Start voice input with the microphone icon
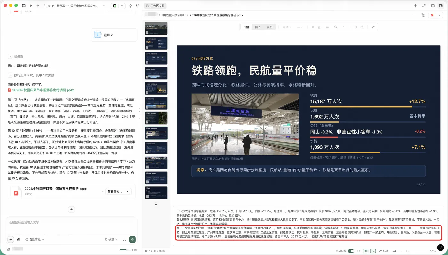 tap(124, 239)
